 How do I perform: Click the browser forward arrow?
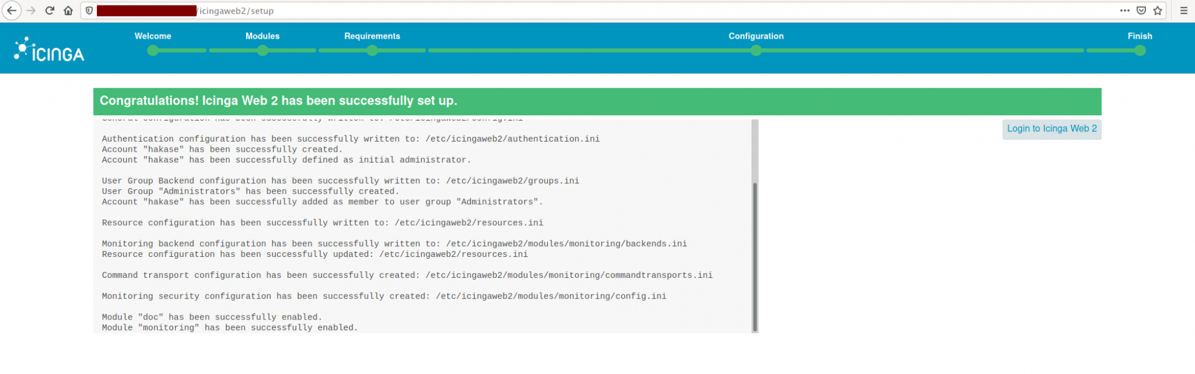tap(32, 11)
